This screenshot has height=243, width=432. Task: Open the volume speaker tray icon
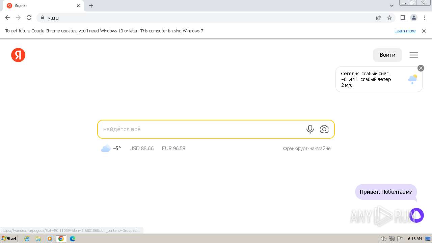(384, 239)
